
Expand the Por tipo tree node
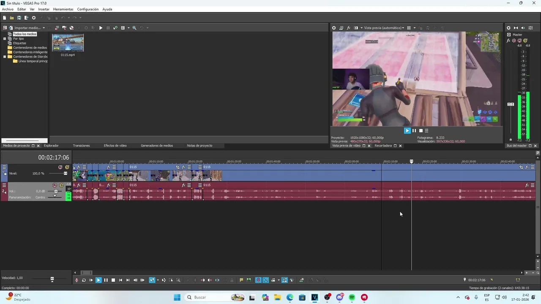[5, 38]
